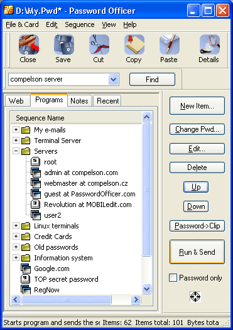Click the Edit... button
The height and width of the screenshot is (330, 233).
(197, 149)
